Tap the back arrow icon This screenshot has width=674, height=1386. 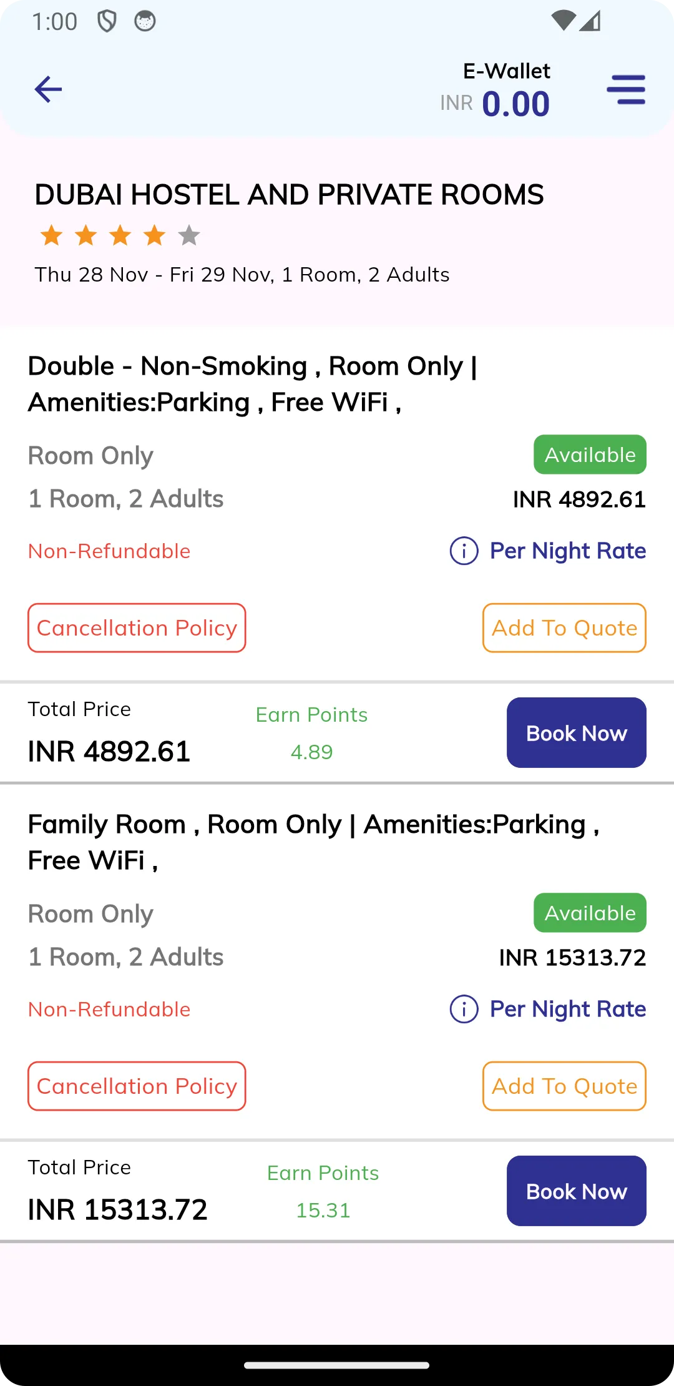(48, 89)
